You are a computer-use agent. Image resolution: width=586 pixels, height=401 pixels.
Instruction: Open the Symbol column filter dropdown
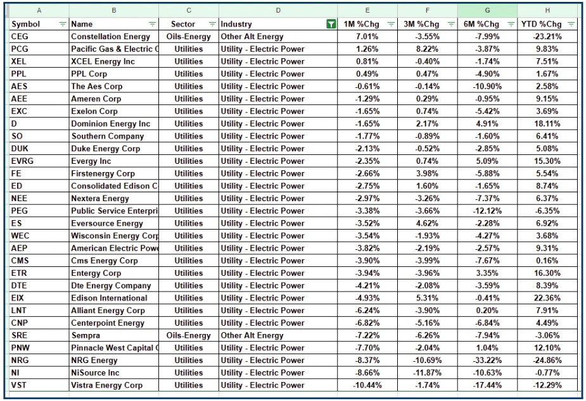(x=63, y=24)
